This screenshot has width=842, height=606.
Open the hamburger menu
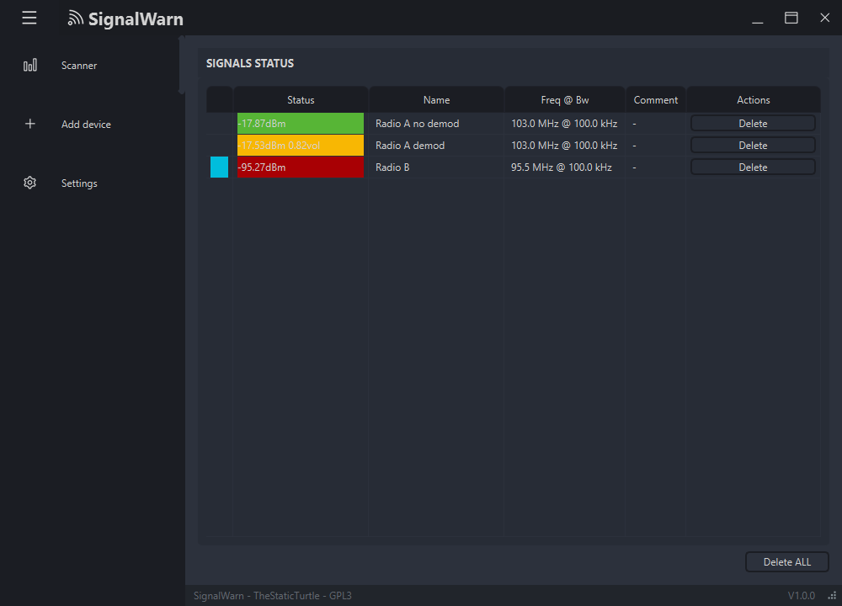(29, 18)
